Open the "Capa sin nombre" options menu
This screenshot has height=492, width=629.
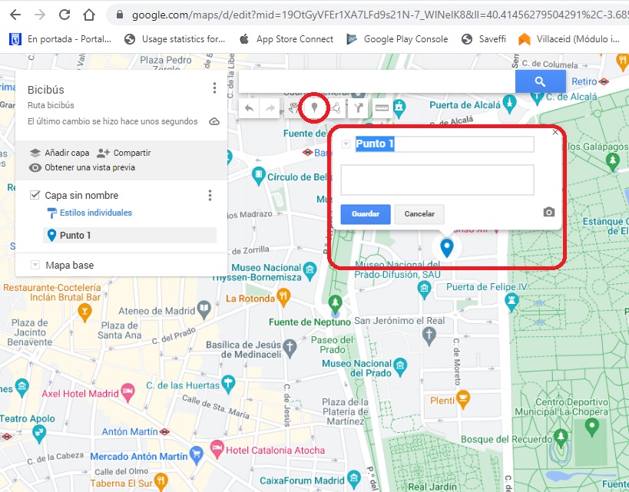210,196
